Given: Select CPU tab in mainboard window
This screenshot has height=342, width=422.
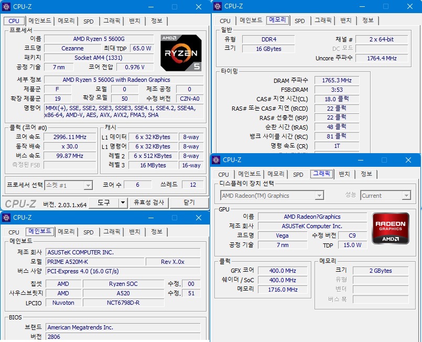Looking at the screenshot, I should pos(14,232).
